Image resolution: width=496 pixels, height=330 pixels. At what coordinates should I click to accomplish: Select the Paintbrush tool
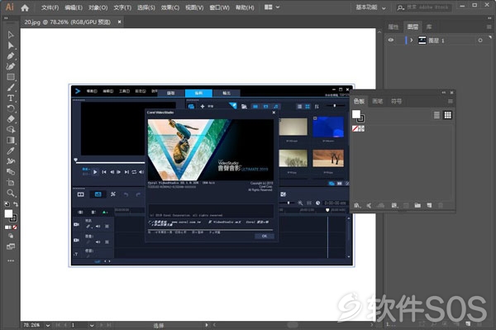click(x=11, y=88)
